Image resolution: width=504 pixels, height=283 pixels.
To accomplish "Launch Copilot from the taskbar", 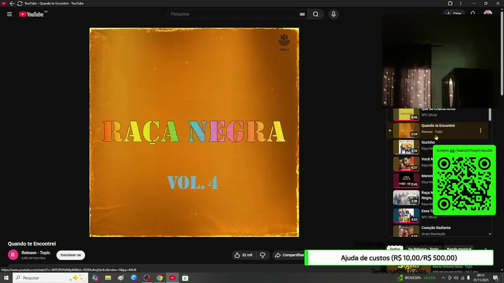I will [95, 278].
